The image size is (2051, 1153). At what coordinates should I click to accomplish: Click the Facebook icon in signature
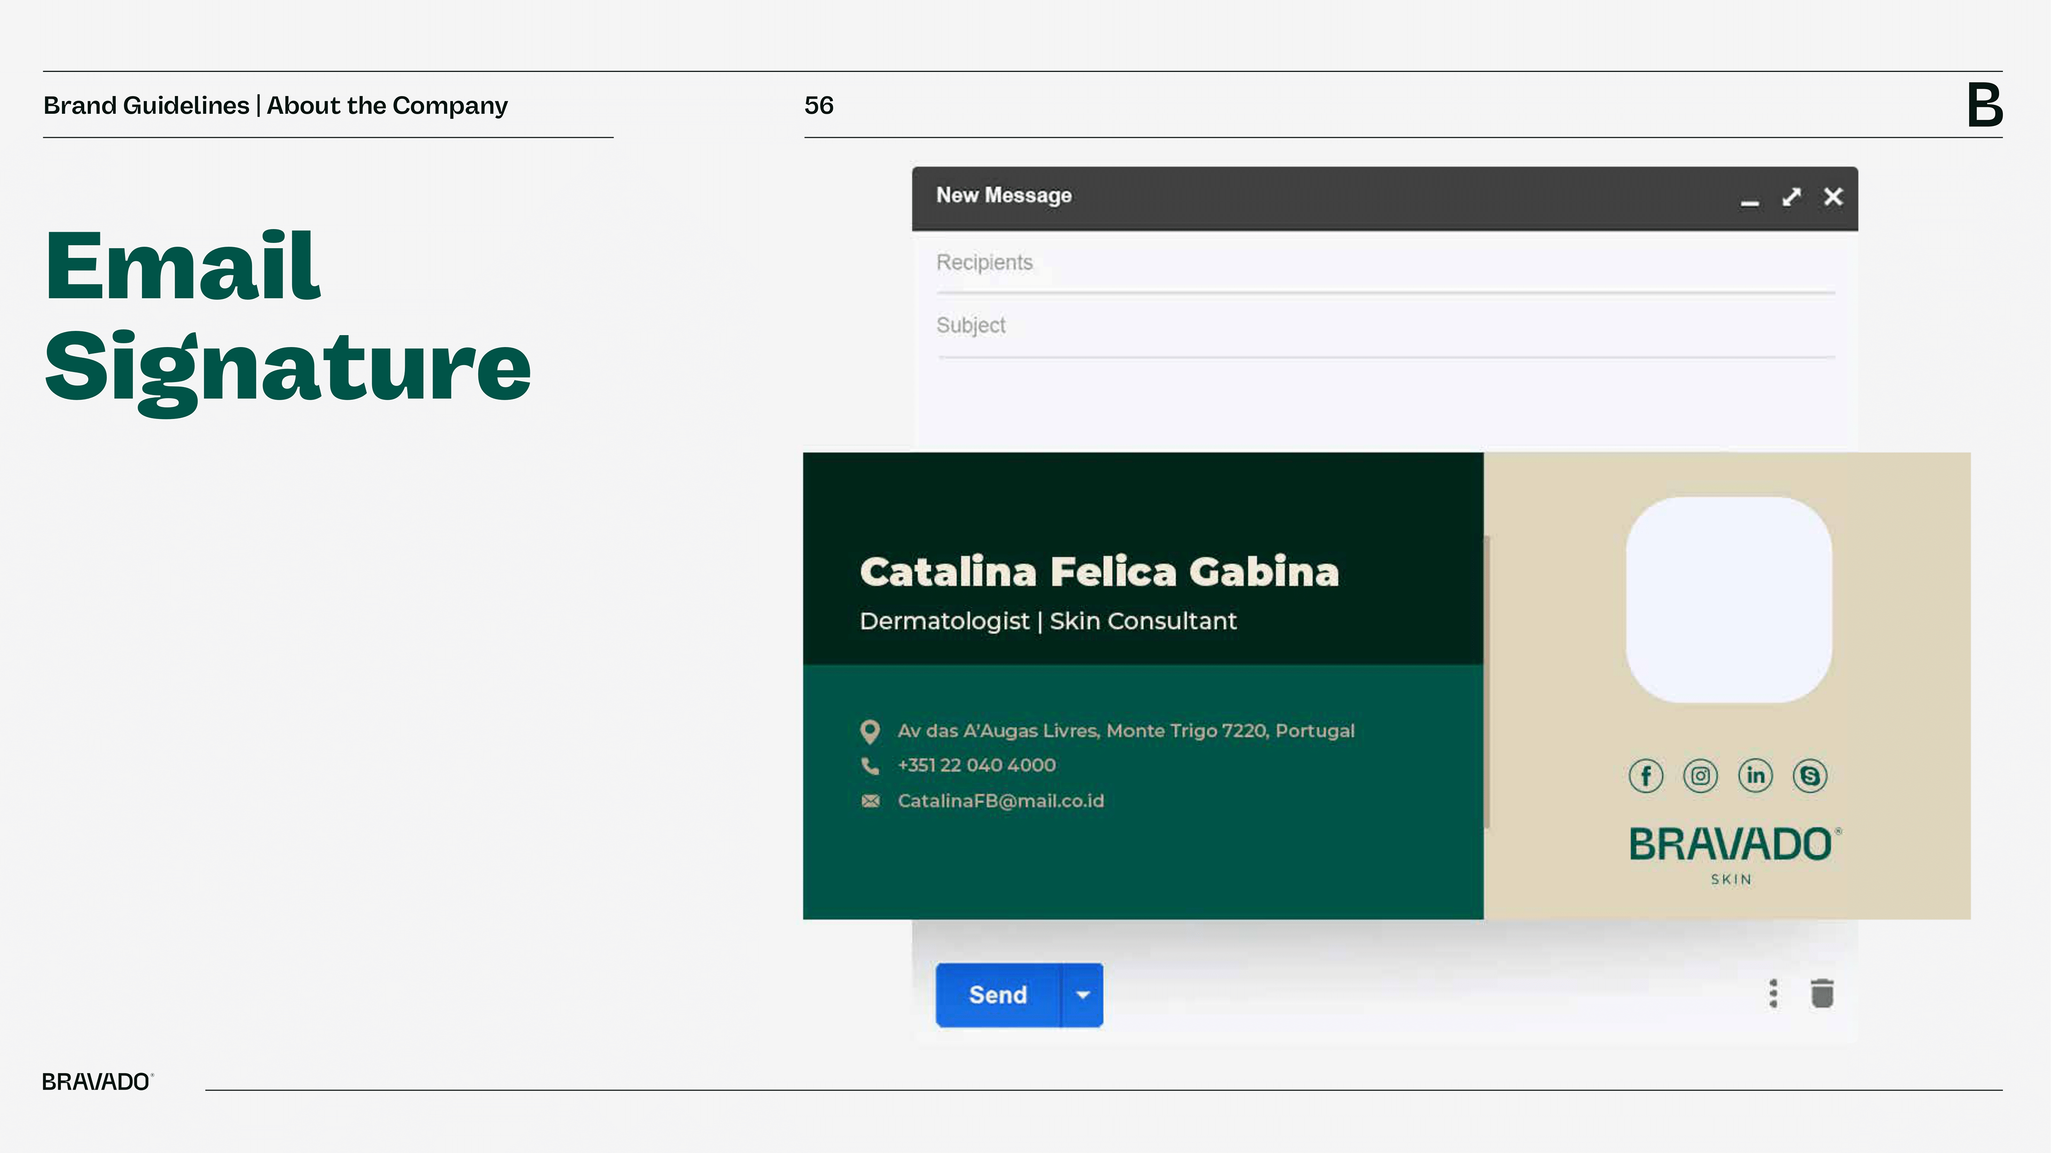(1646, 776)
